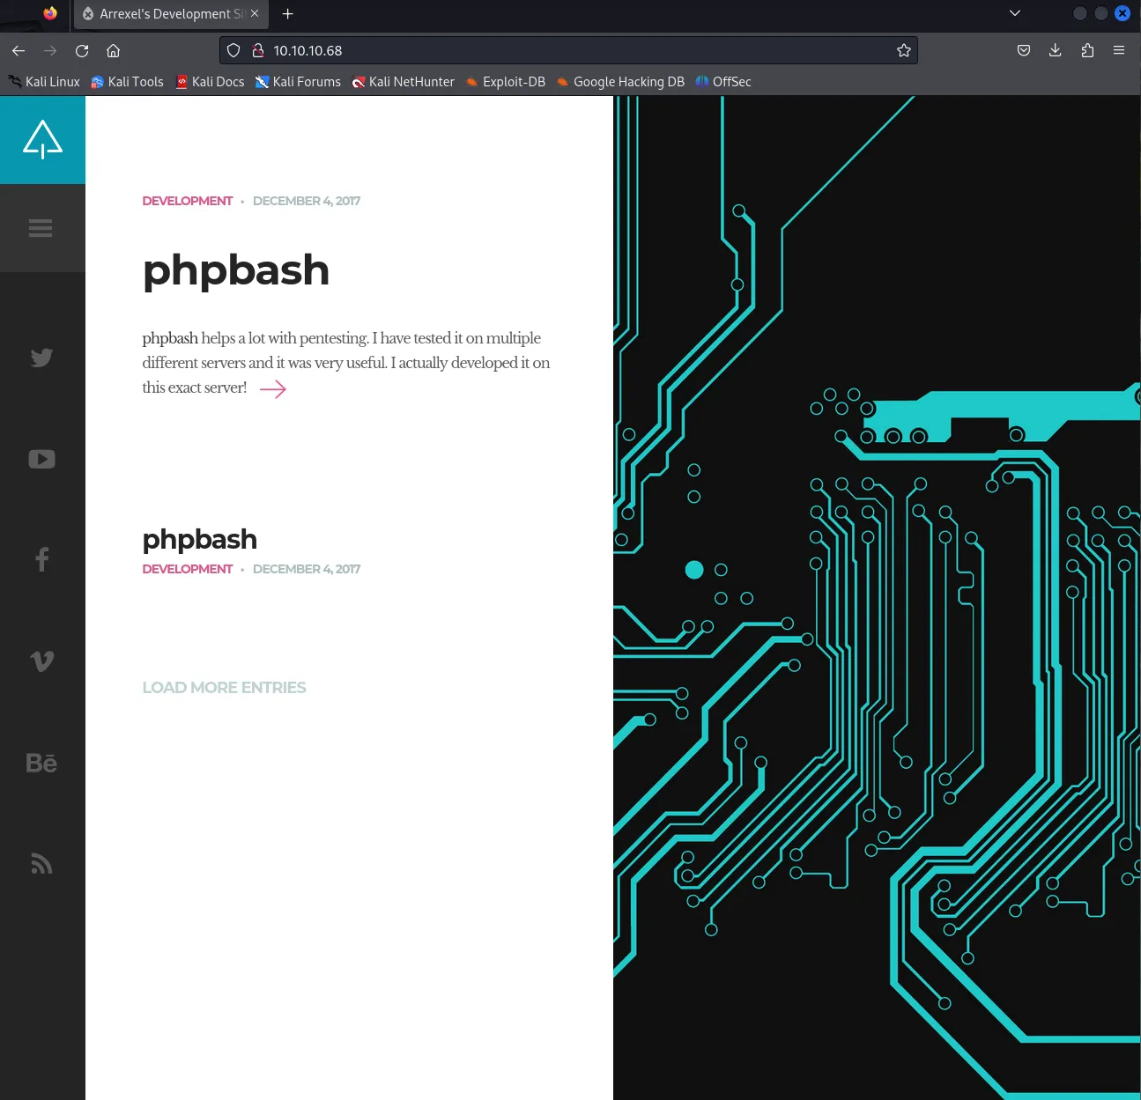The image size is (1141, 1100).
Task: Open the Facebook sidebar link
Action: tap(41, 559)
